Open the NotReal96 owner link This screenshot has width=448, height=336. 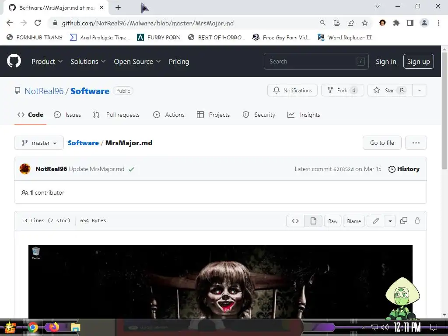(44, 91)
